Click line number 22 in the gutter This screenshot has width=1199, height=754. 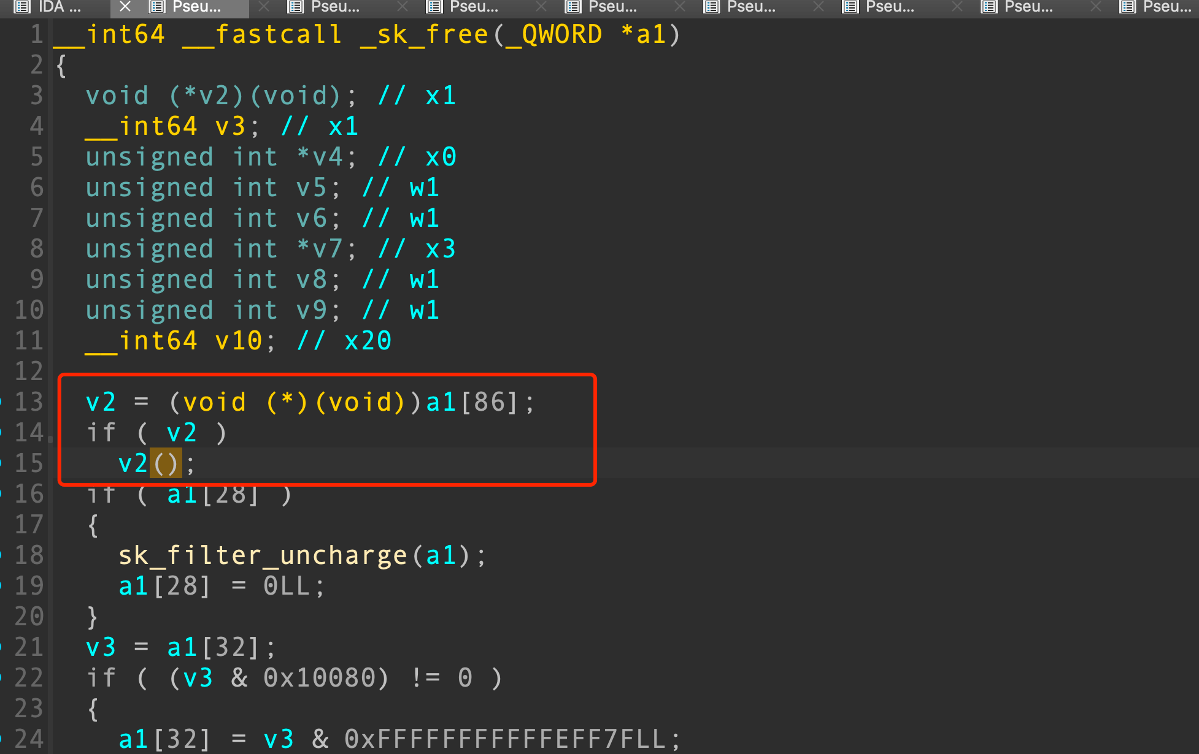(29, 678)
